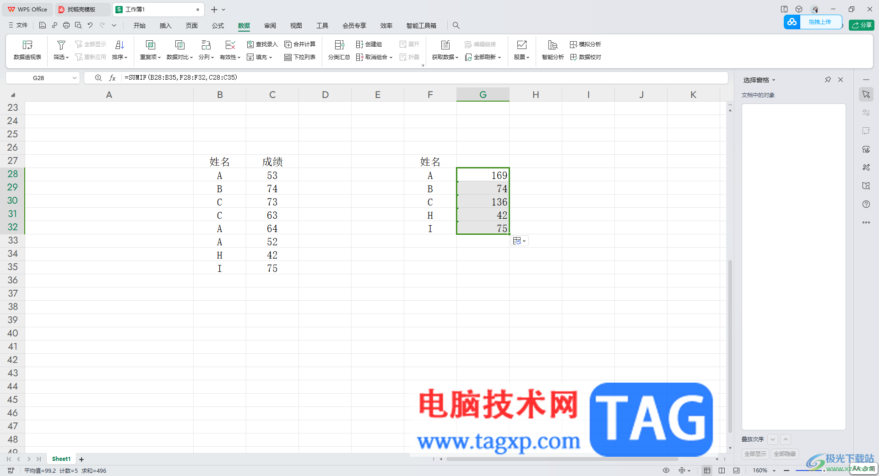Click the vertical scrollbar thumb
Screen dimensions: 879x476
[730, 346]
